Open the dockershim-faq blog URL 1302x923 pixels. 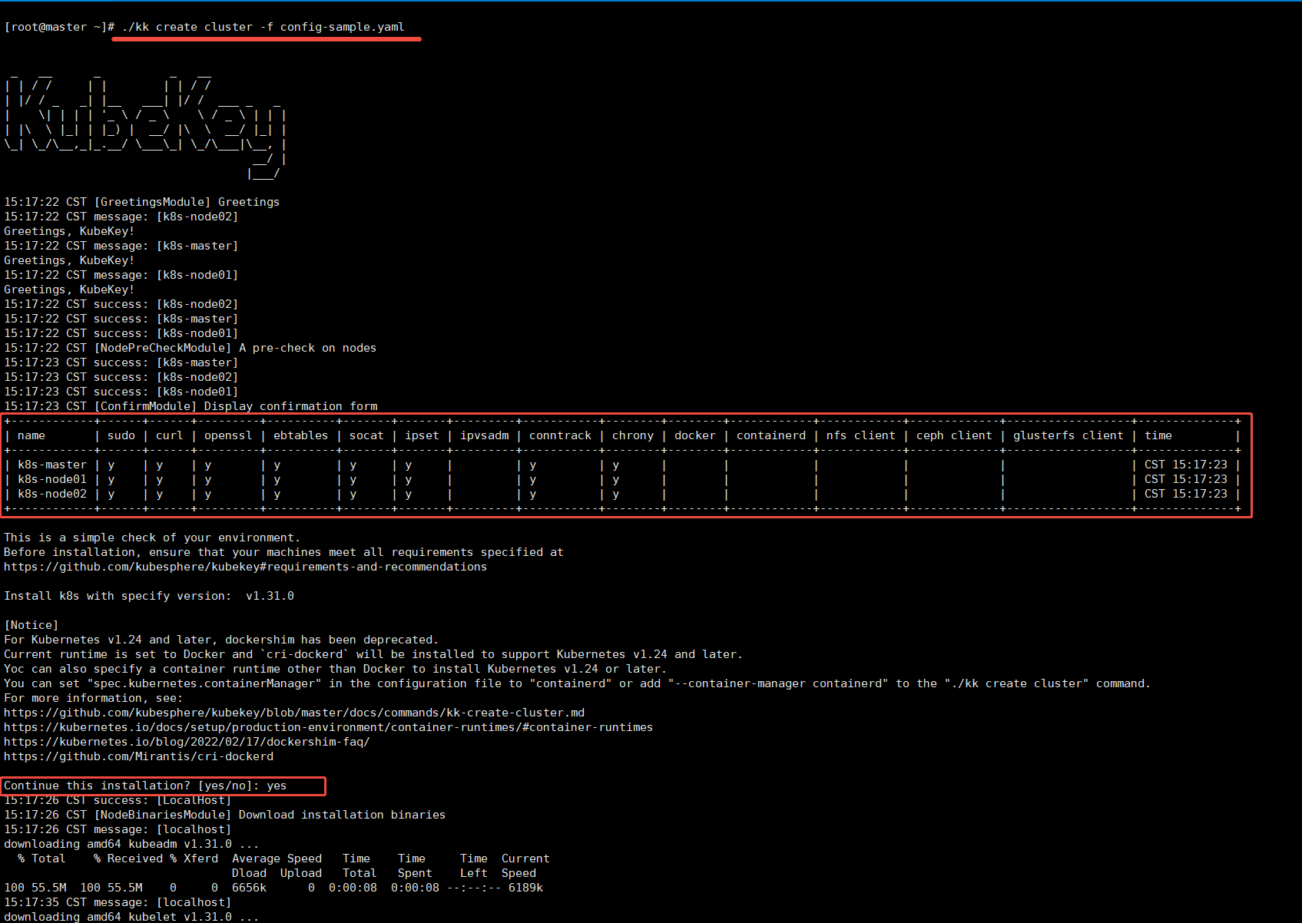(187, 742)
